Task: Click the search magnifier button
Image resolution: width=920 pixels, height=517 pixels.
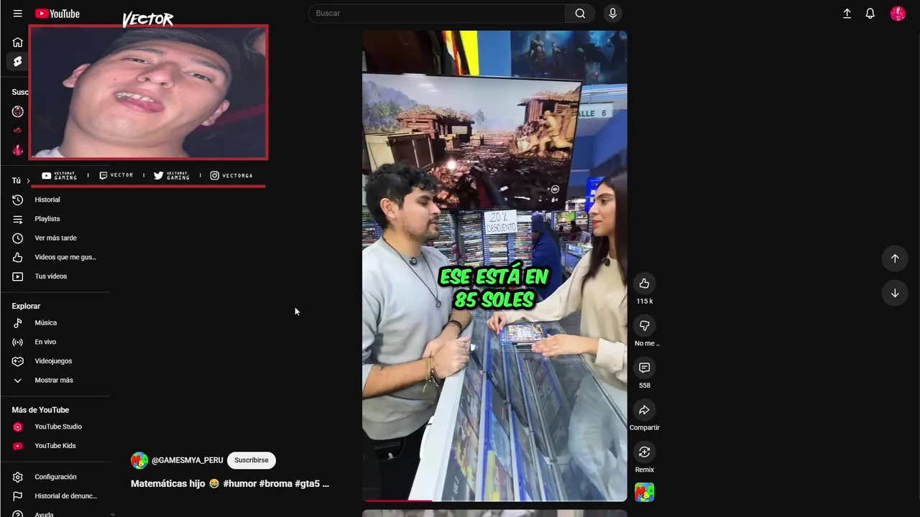Action: click(x=580, y=13)
